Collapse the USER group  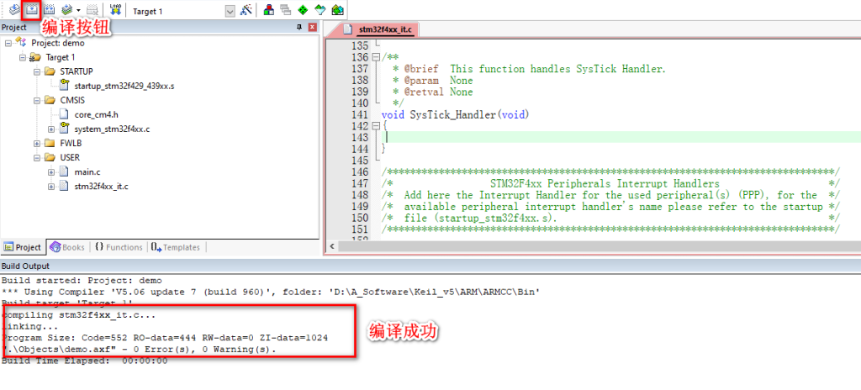click(37, 158)
